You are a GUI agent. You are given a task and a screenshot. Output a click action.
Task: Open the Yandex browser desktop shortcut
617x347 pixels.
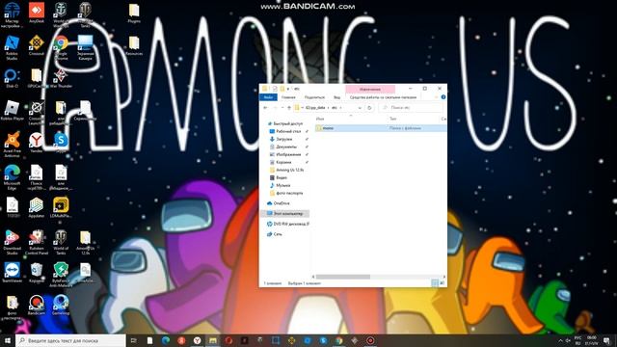[x=37, y=143]
